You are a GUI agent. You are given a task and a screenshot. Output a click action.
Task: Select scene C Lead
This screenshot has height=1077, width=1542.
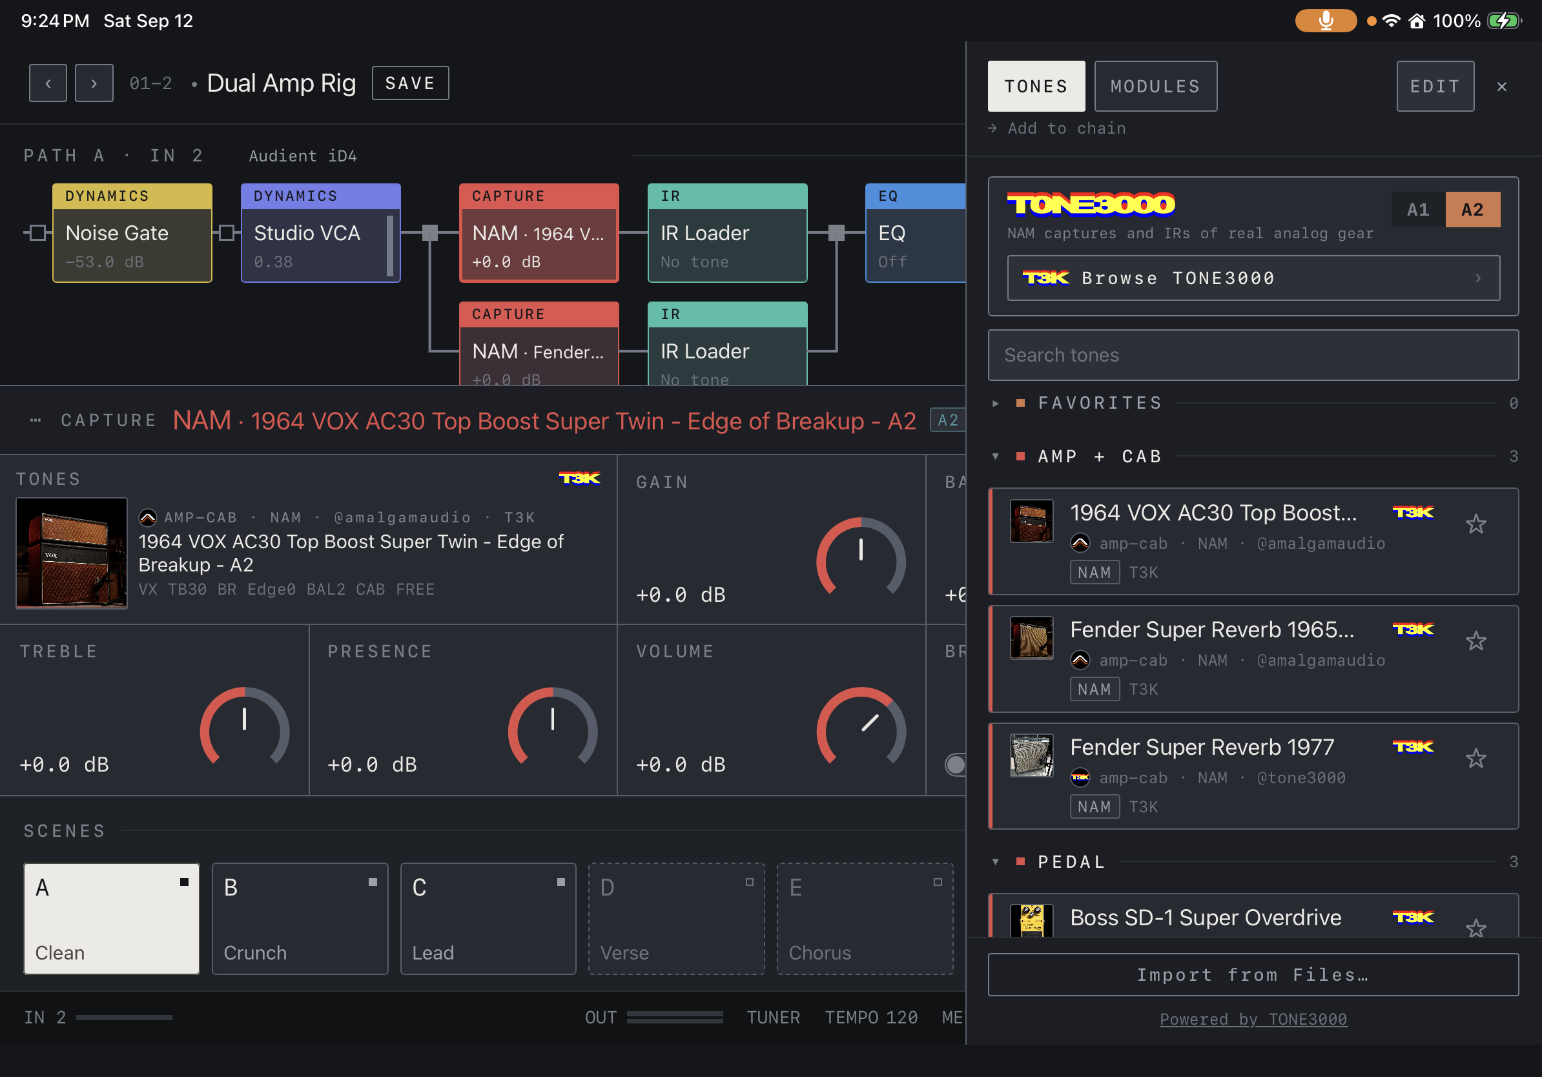click(x=488, y=919)
